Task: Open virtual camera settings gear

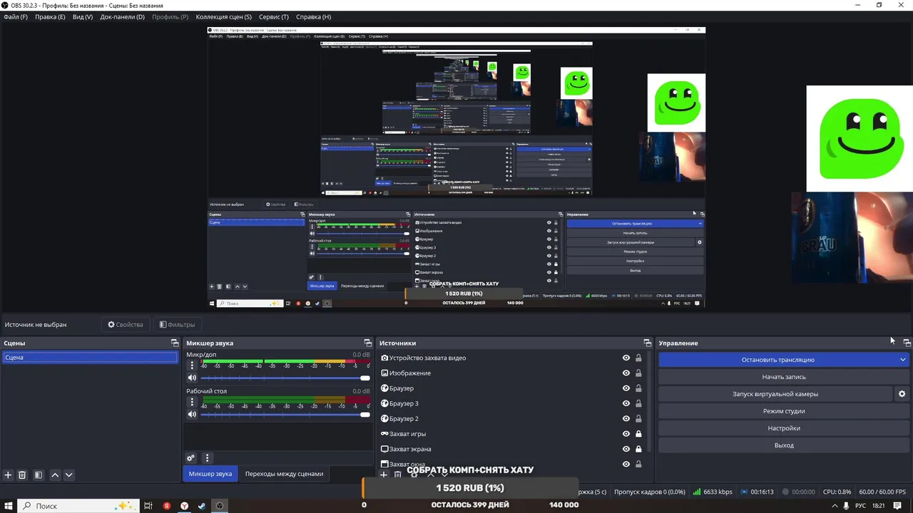Action: coord(902,394)
